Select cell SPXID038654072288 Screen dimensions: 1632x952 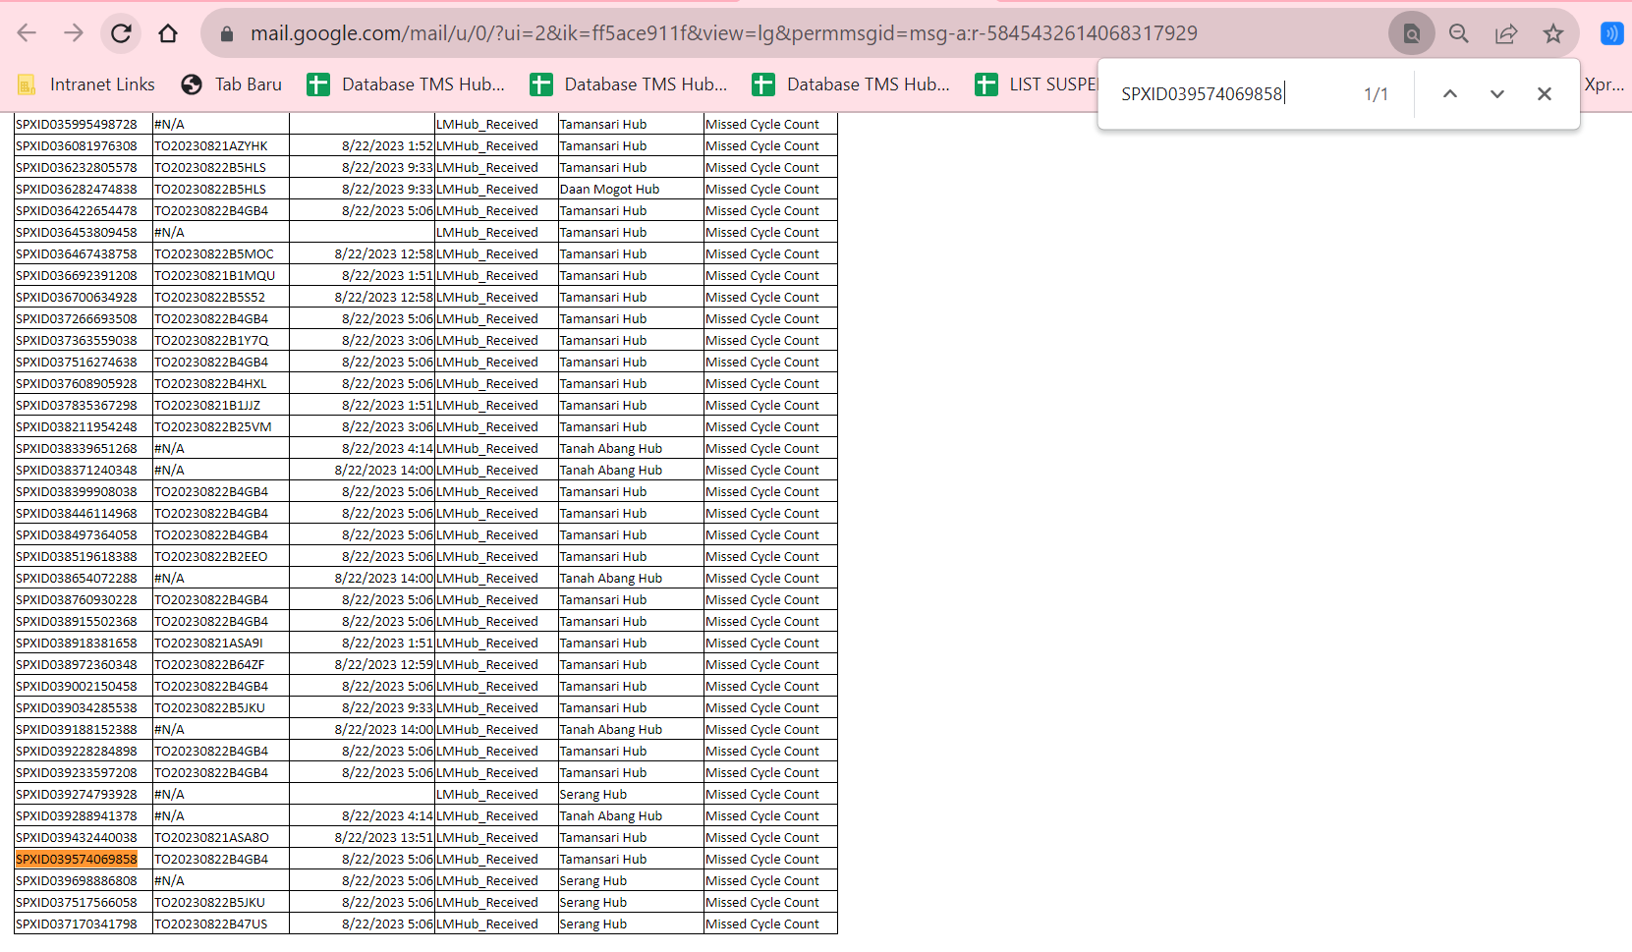[x=84, y=578]
